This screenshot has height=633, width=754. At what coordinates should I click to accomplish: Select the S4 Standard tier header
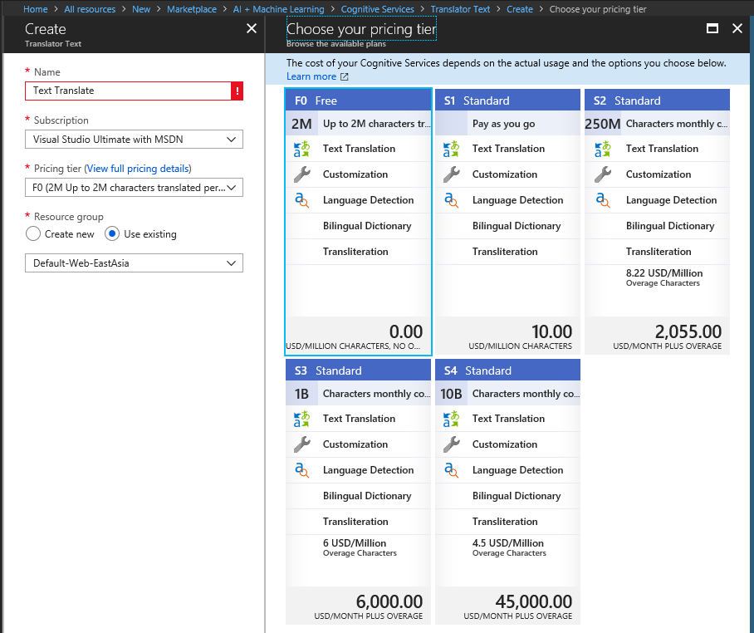pyautogui.click(x=508, y=370)
